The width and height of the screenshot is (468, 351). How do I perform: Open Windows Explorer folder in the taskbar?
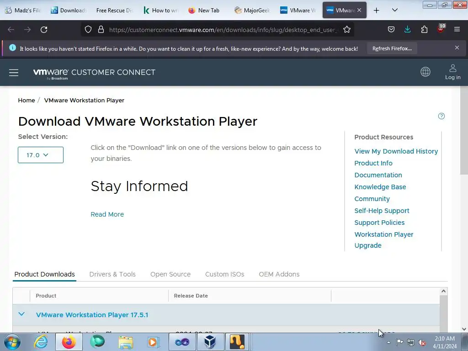(126, 342)
